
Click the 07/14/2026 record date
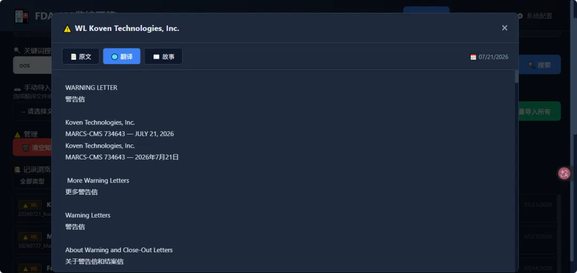(538, 268)
